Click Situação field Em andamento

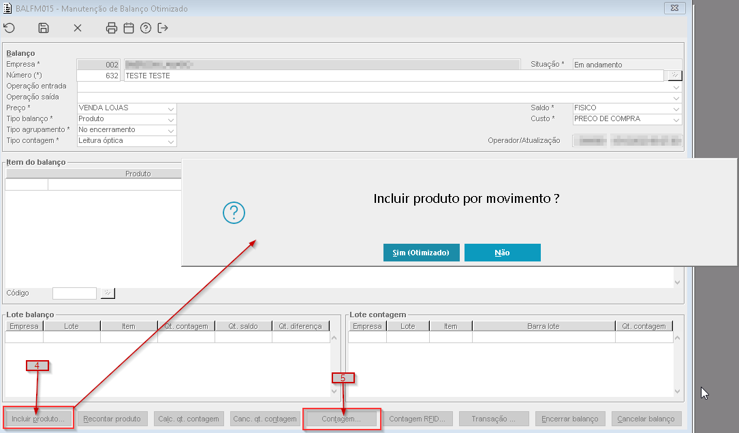tap(627, 65)
